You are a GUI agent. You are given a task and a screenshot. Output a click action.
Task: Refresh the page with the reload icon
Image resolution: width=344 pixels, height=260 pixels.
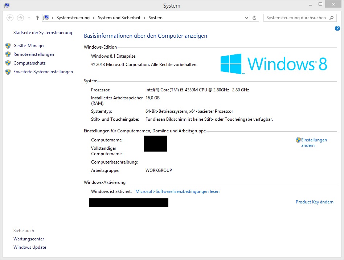(x=254, y=18)
